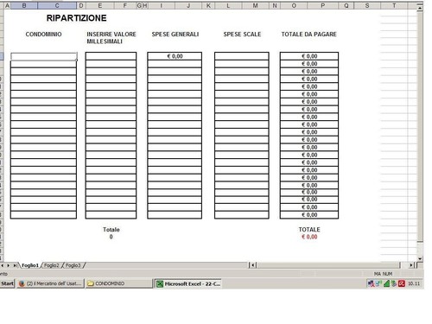
Task: Click the red antivirus icon in system tray
Action: click(402, 283)
